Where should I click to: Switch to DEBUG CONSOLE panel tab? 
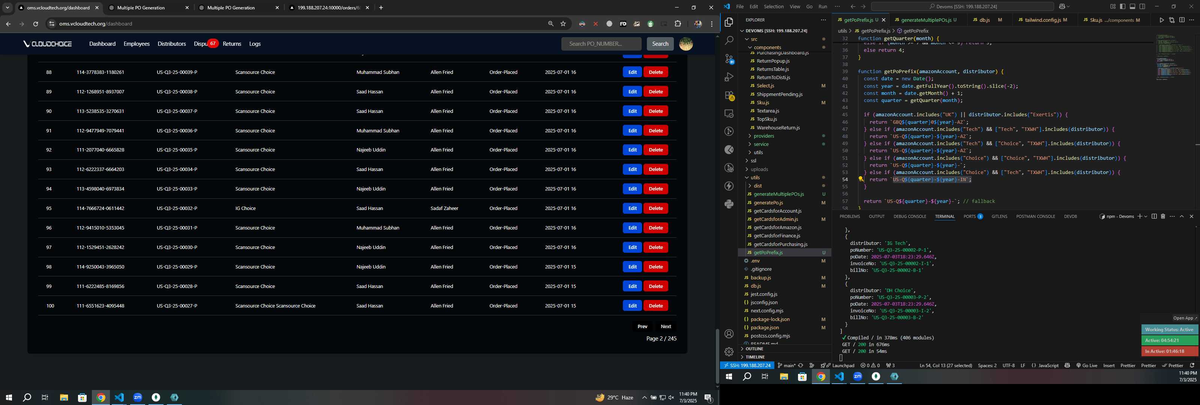(x=909, y=216)
